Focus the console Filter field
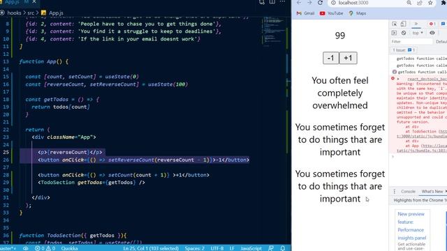This screenshot has height=251, width=447. click(411, 42)
